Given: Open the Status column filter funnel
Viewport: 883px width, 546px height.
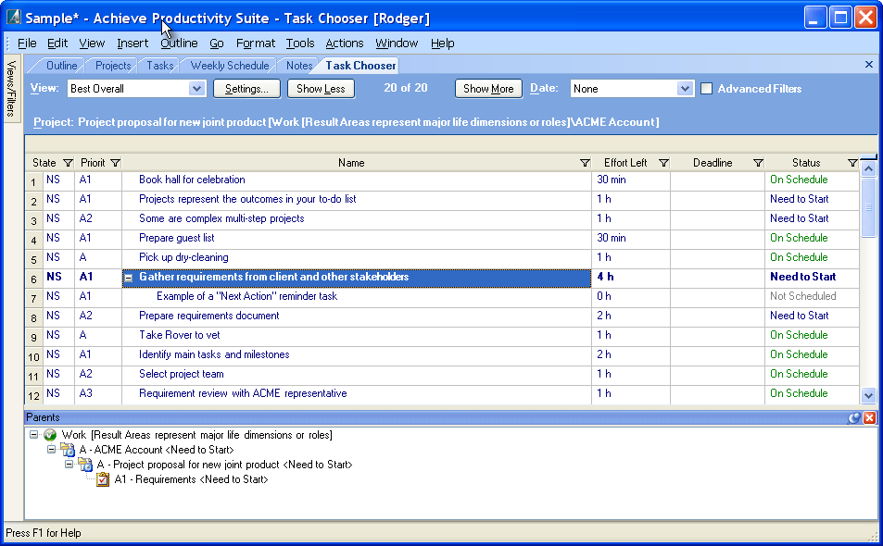Looking at the screenshot, I should point(852,163).
